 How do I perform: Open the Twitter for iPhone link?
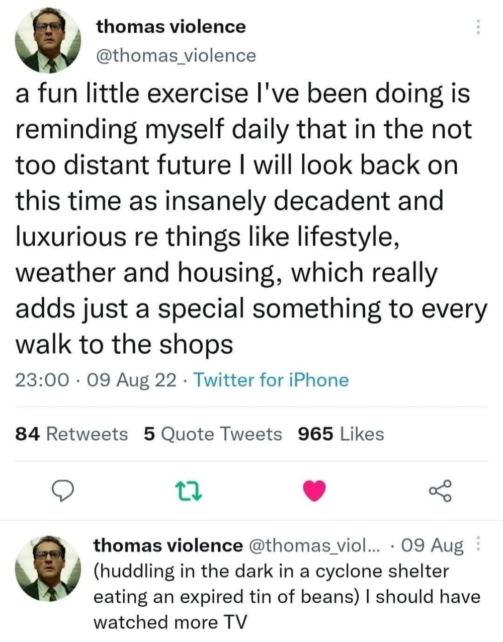pyautogui.click(x=271, y=380)
